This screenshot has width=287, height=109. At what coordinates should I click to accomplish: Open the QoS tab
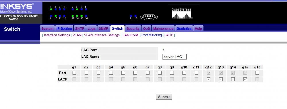coord(146,28)
